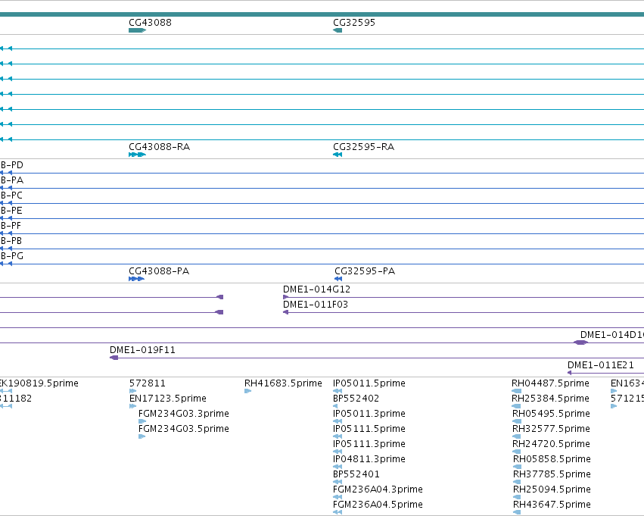This screenshot has height=516, width=644.
Task: Click the B-PE protein track label
Action: [11, 211]
